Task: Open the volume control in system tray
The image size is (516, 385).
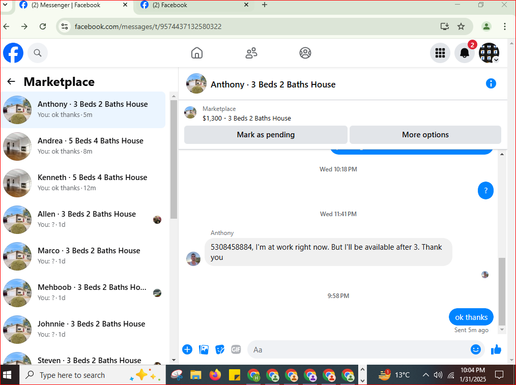Action: 438,375
